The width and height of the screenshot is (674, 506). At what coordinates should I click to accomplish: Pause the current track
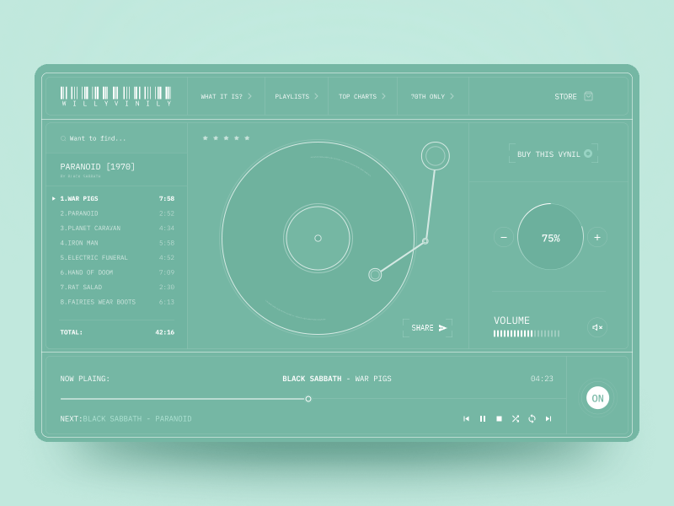tap(482, 417)
